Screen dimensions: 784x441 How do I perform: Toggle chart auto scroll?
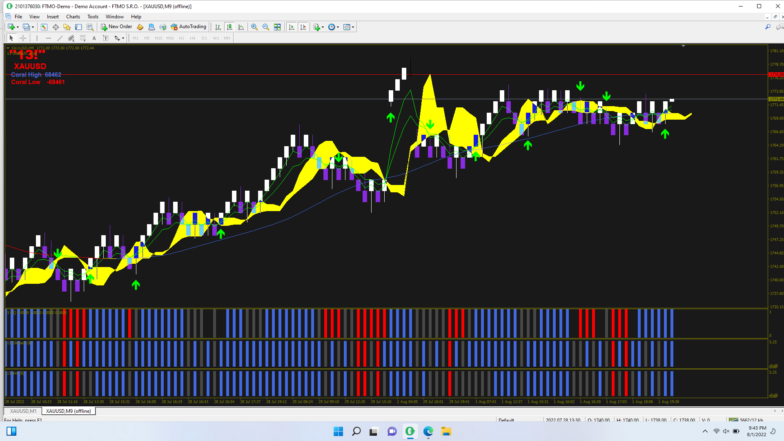[x=291, y=27]
